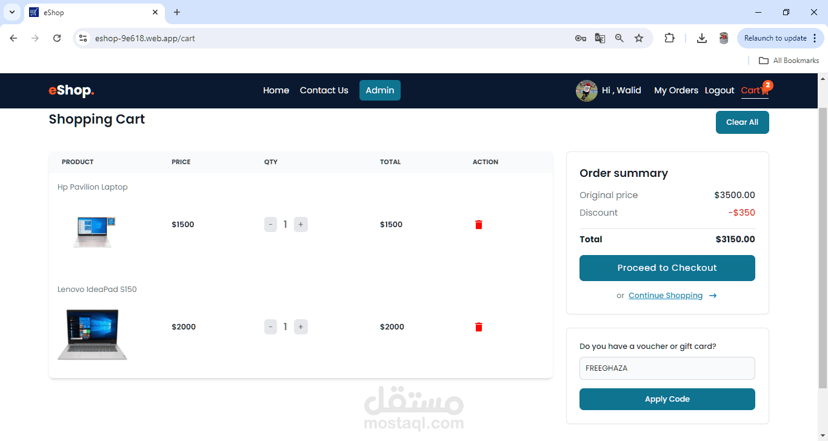
Task: Open Contact Us page
Action: click(x=324, y=90)
